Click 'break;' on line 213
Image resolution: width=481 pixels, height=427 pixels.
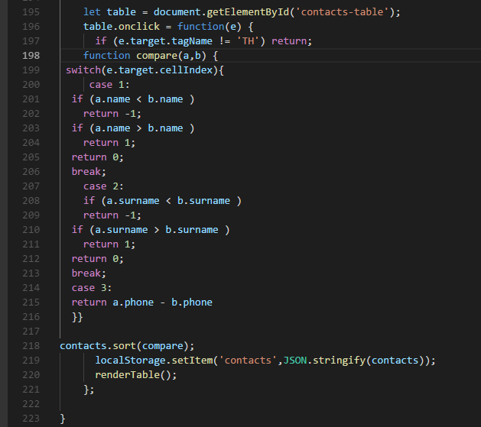tap(89, 273)
